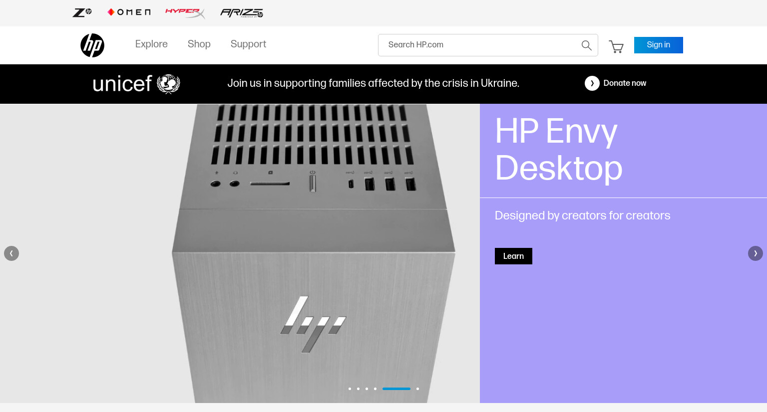Click 'Designed by creators for creators' text
Viewport: 767px width, 412px height.
click(x=582, y=215)
